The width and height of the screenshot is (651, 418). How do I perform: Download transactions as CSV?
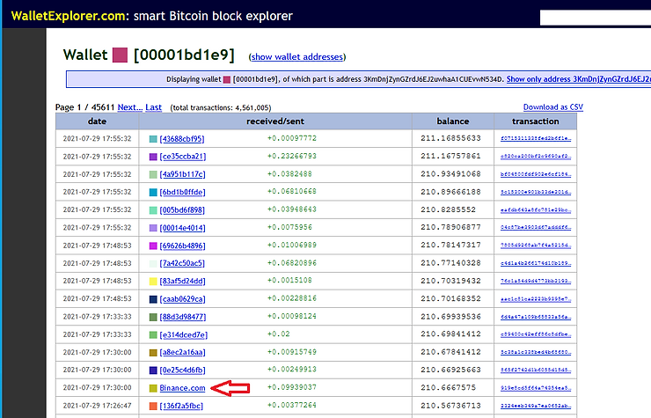552,107
